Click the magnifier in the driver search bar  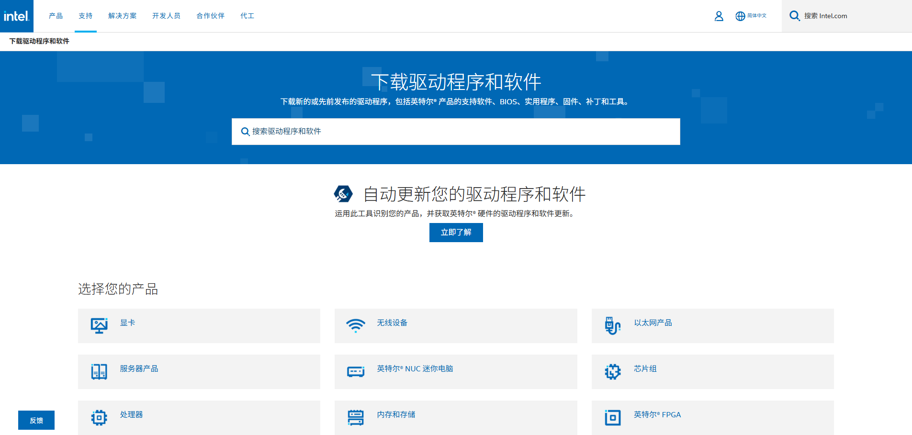(x=246, y=131)
